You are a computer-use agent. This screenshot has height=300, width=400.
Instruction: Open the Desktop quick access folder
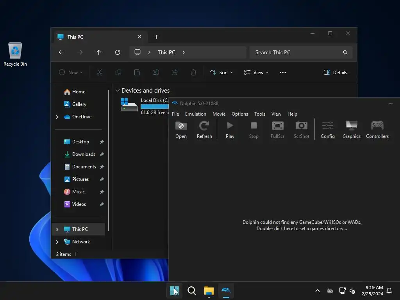point(80,141)
